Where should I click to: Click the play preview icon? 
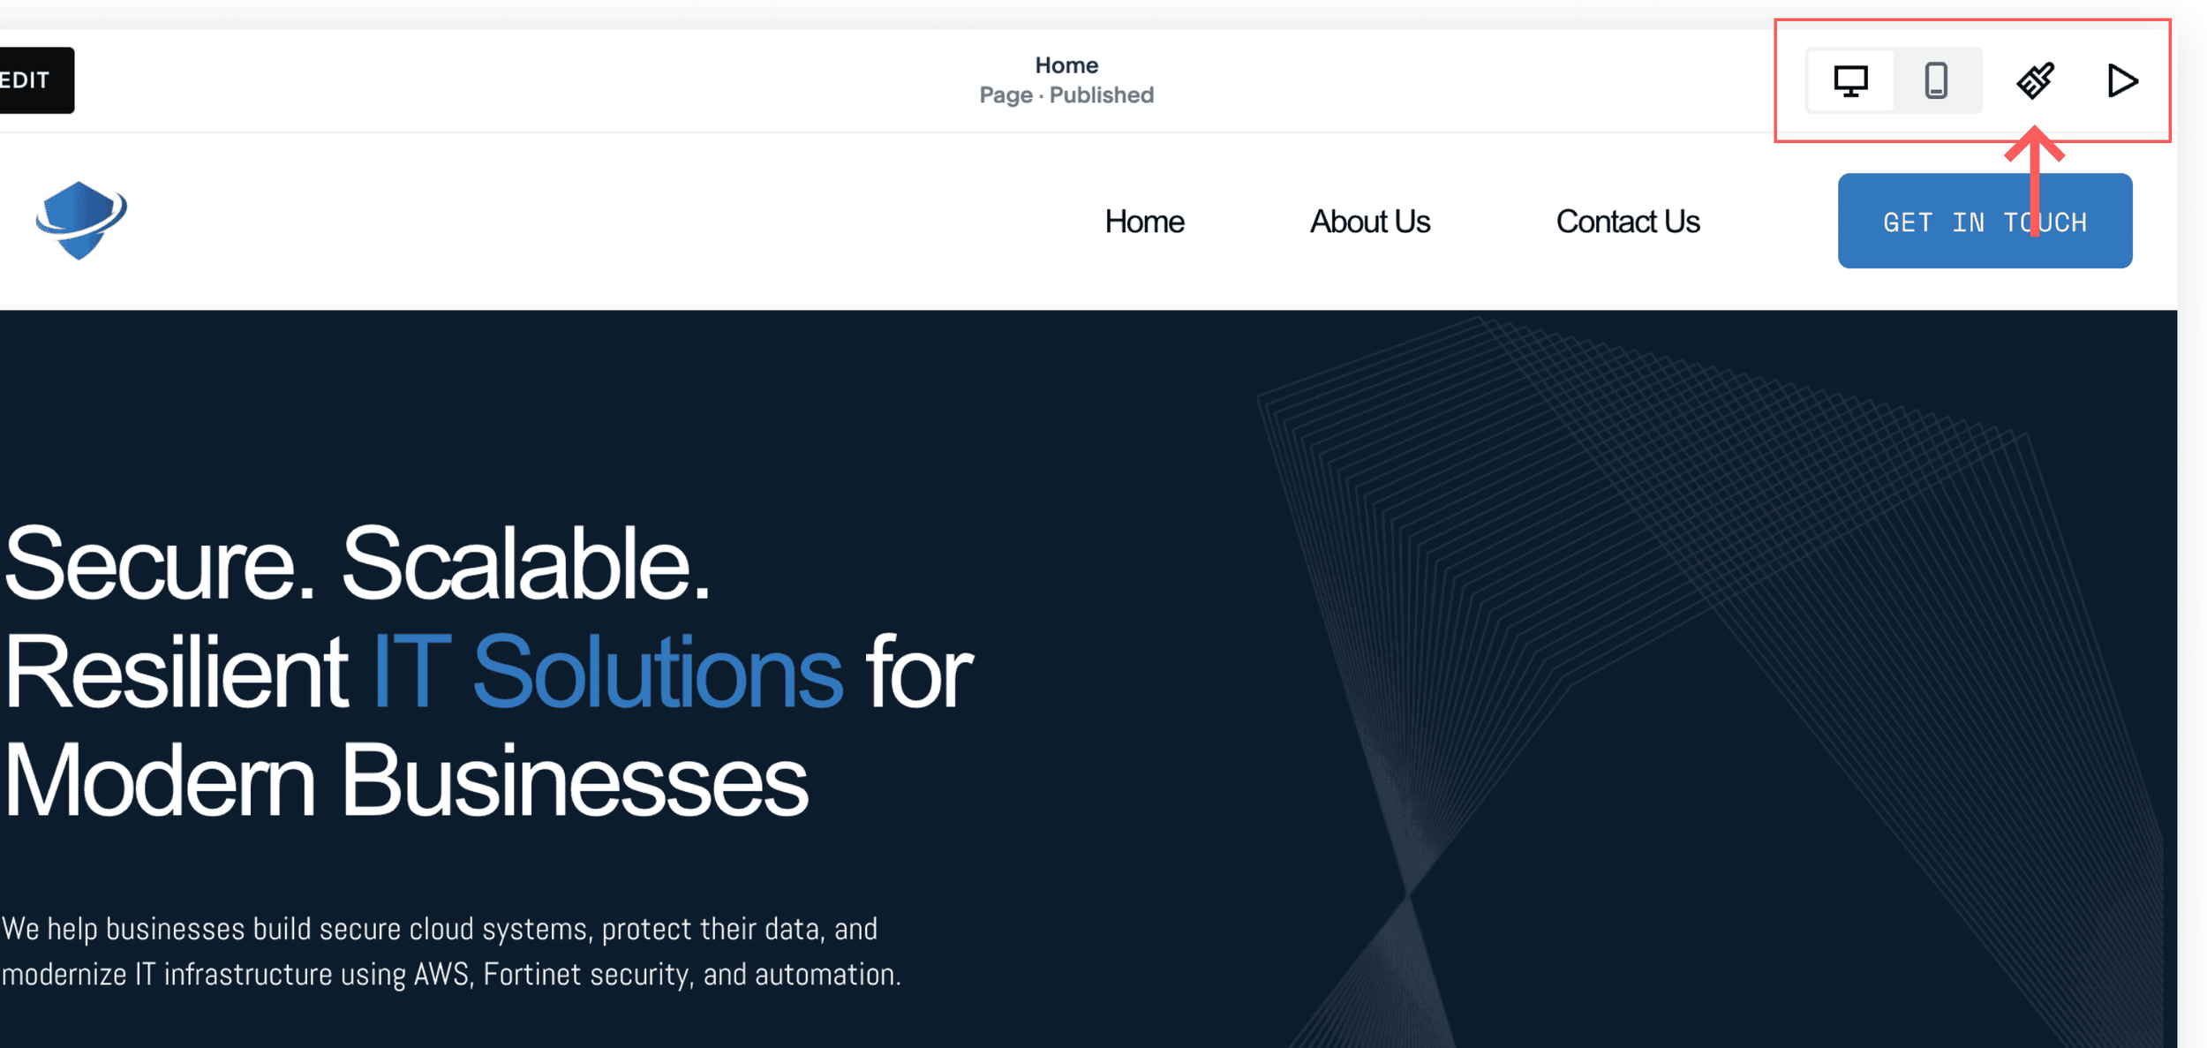tap(2122, 81)
